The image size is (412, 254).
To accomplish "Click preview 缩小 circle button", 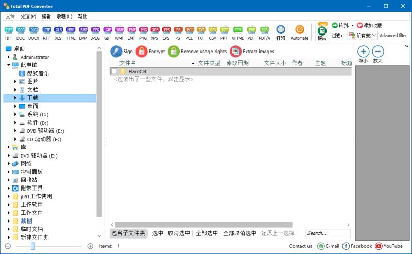I will [x=364, y=52].
